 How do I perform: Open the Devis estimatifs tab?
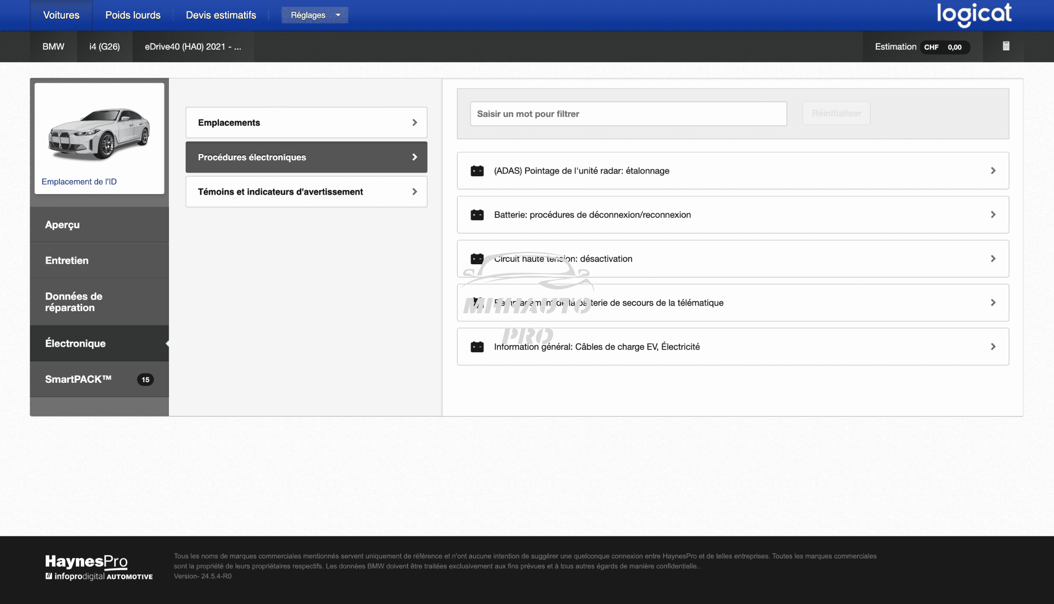pyautogui.click(x=221, y=15)
